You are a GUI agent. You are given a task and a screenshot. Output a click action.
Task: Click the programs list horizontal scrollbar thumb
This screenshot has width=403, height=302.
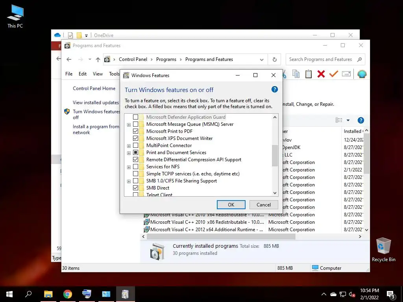[221, 236]
